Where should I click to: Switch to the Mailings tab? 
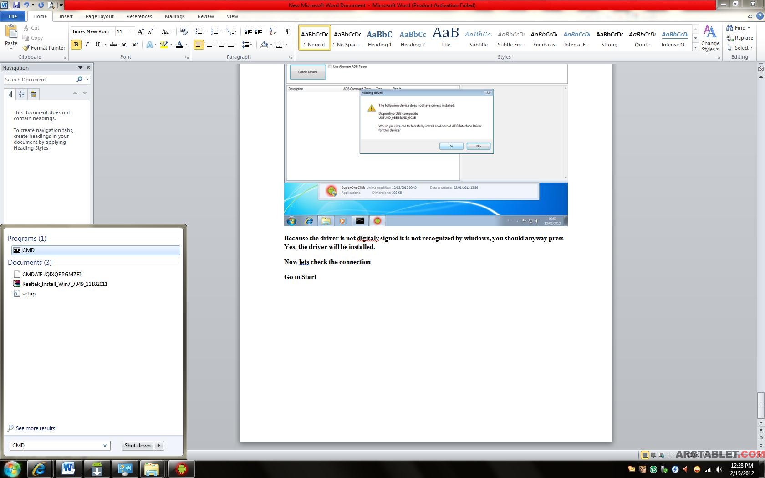click(x=175, y=16)
